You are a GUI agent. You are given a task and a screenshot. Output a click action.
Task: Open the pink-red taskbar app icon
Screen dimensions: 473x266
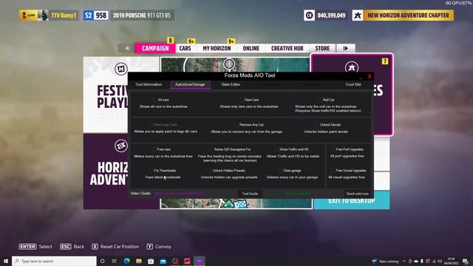(187, 261)
